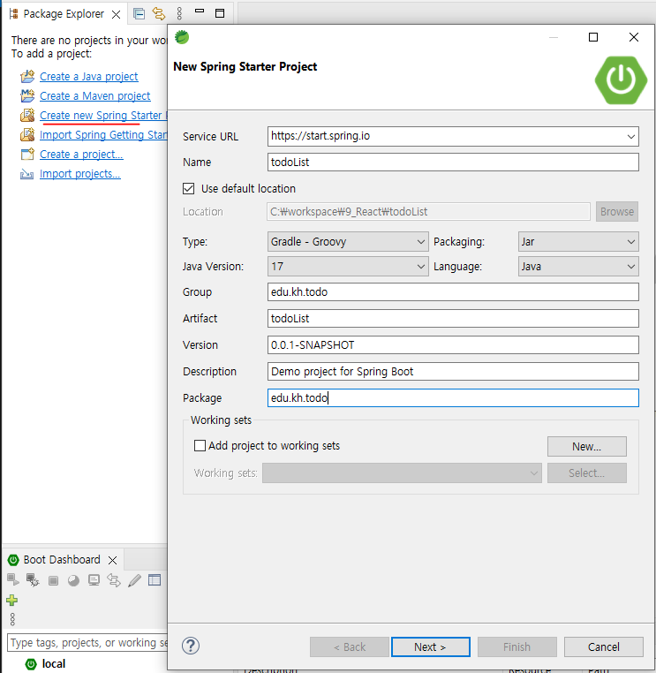The image size is (656, 673).
Task: Click the icon beside Create a project link
Action: click(x=27, y=154)
